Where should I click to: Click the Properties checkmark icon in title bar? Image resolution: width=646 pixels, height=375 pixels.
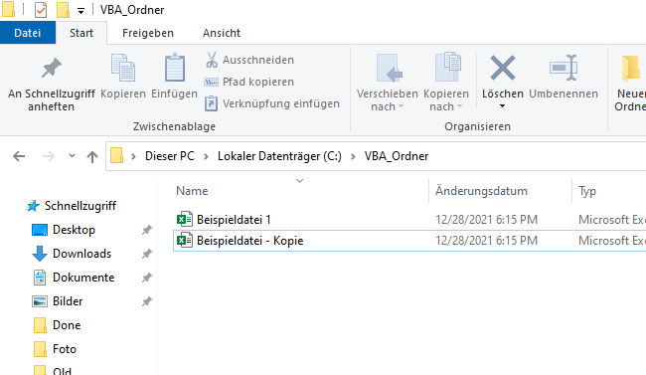pyautogui.click(x=41, y=10)
